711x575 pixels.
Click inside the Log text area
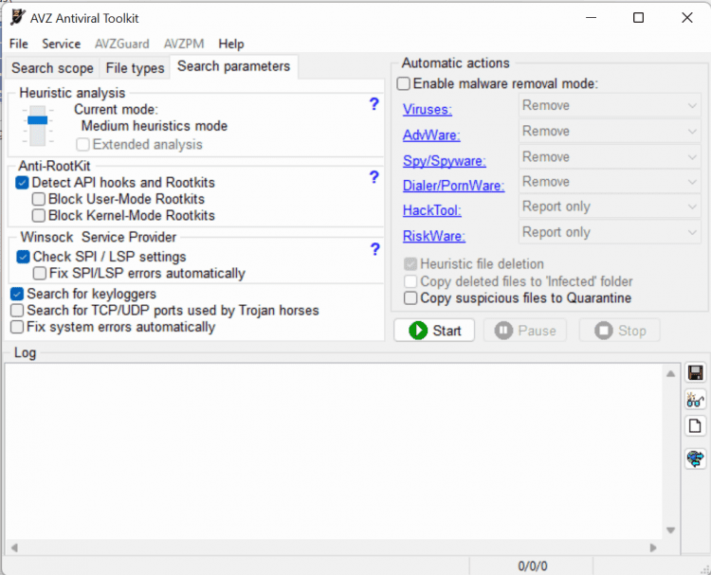coord(334,451)
